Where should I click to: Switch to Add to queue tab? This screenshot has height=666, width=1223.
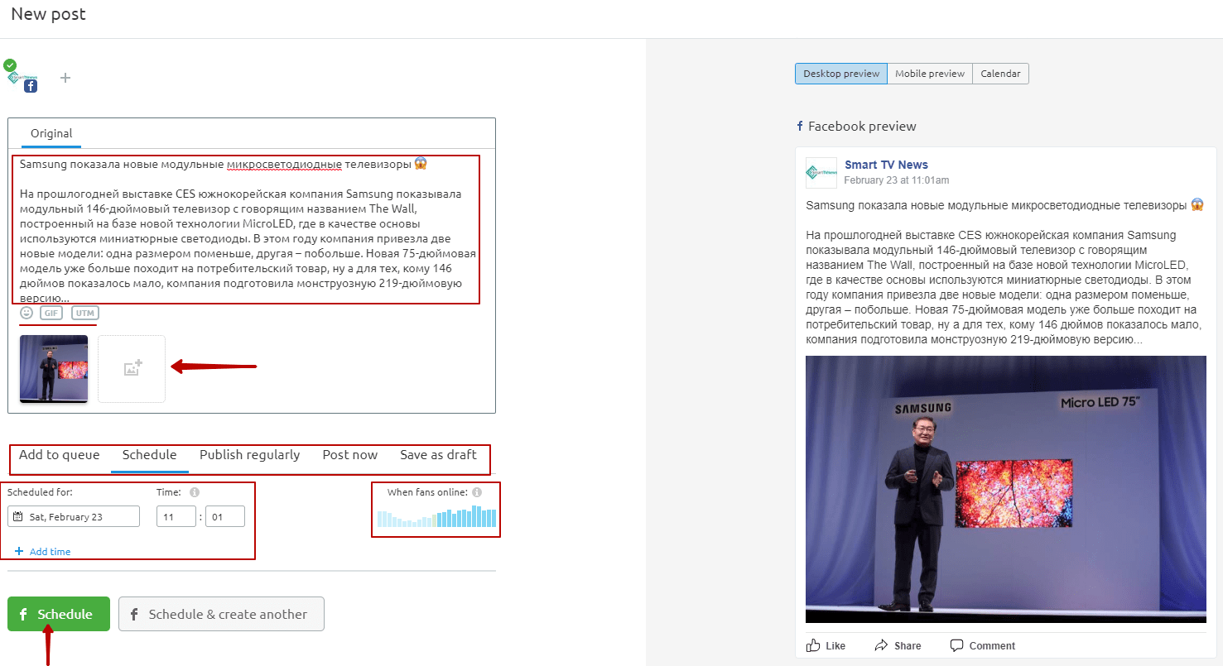tap(60, 455)
